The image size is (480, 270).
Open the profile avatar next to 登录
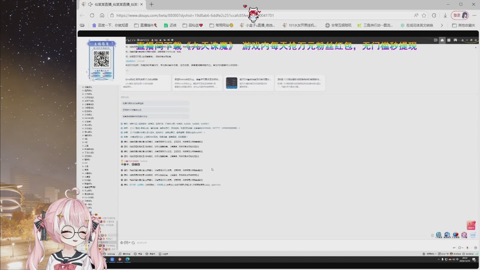pyautogui.click(x=465, y=16)
